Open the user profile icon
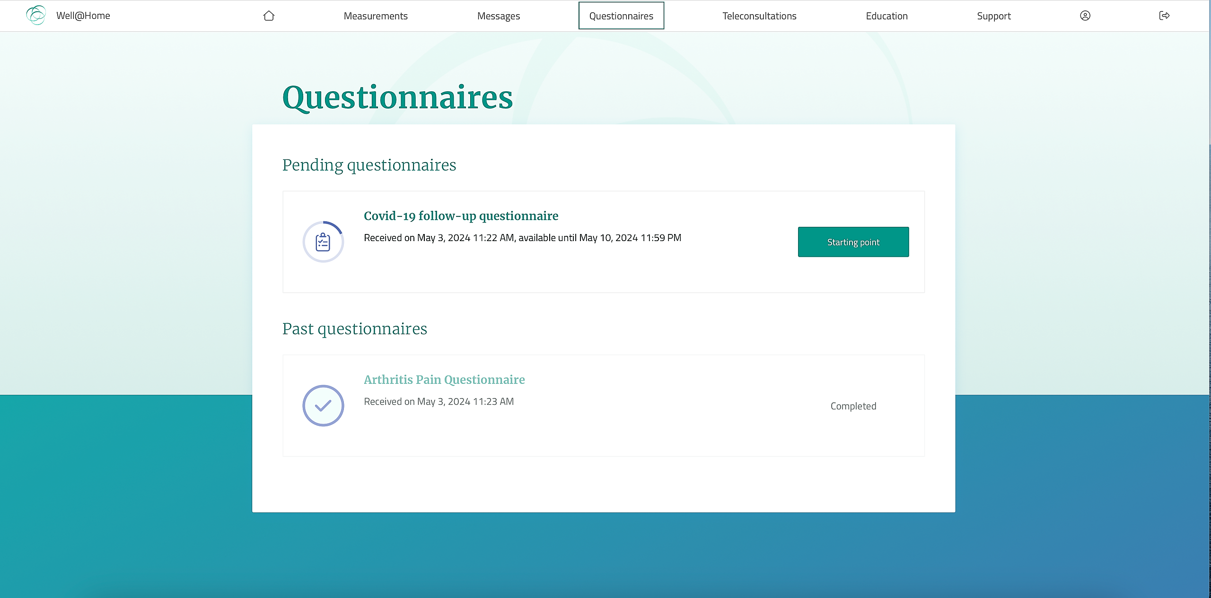This screenshot has height=598, width=1211. (x=1085, y=16)
